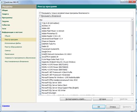Select icon beside Java(TM) 6 Update 29
The width and height of the screenshot is (137, 112).
[40, 57]
